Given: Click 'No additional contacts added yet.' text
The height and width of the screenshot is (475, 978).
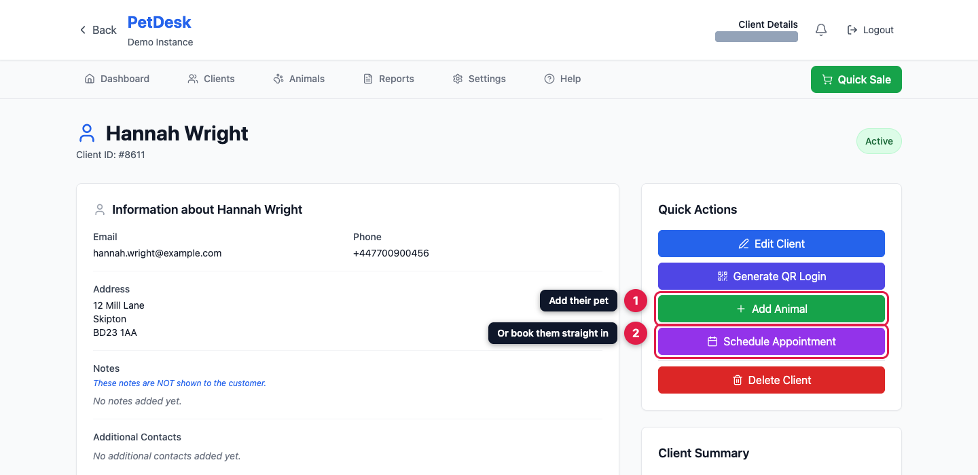Looking at the screenshot, I should tap(166, 456).
